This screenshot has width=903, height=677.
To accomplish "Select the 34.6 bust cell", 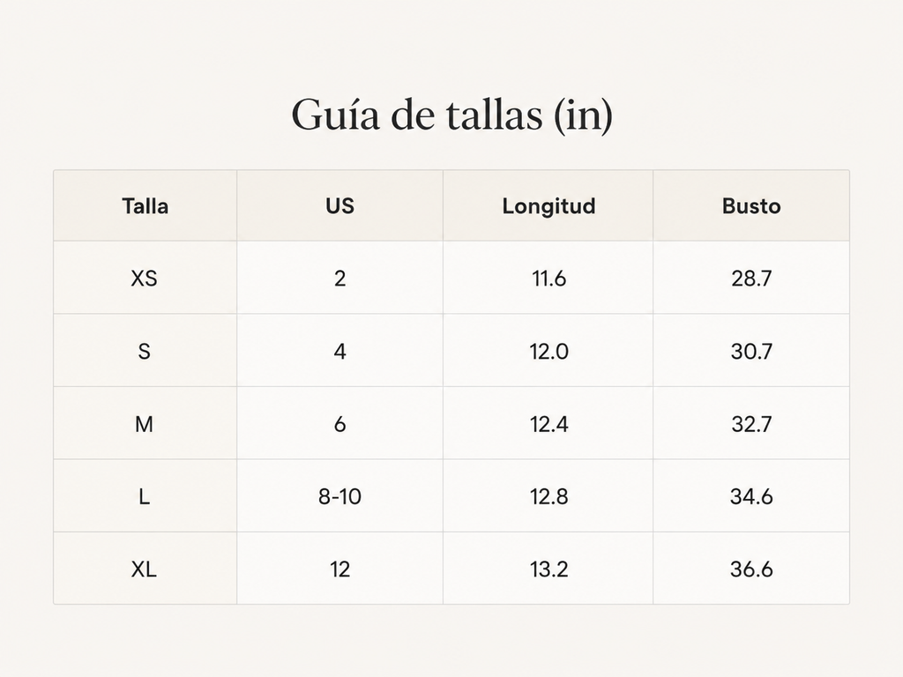I will point(751,496).
